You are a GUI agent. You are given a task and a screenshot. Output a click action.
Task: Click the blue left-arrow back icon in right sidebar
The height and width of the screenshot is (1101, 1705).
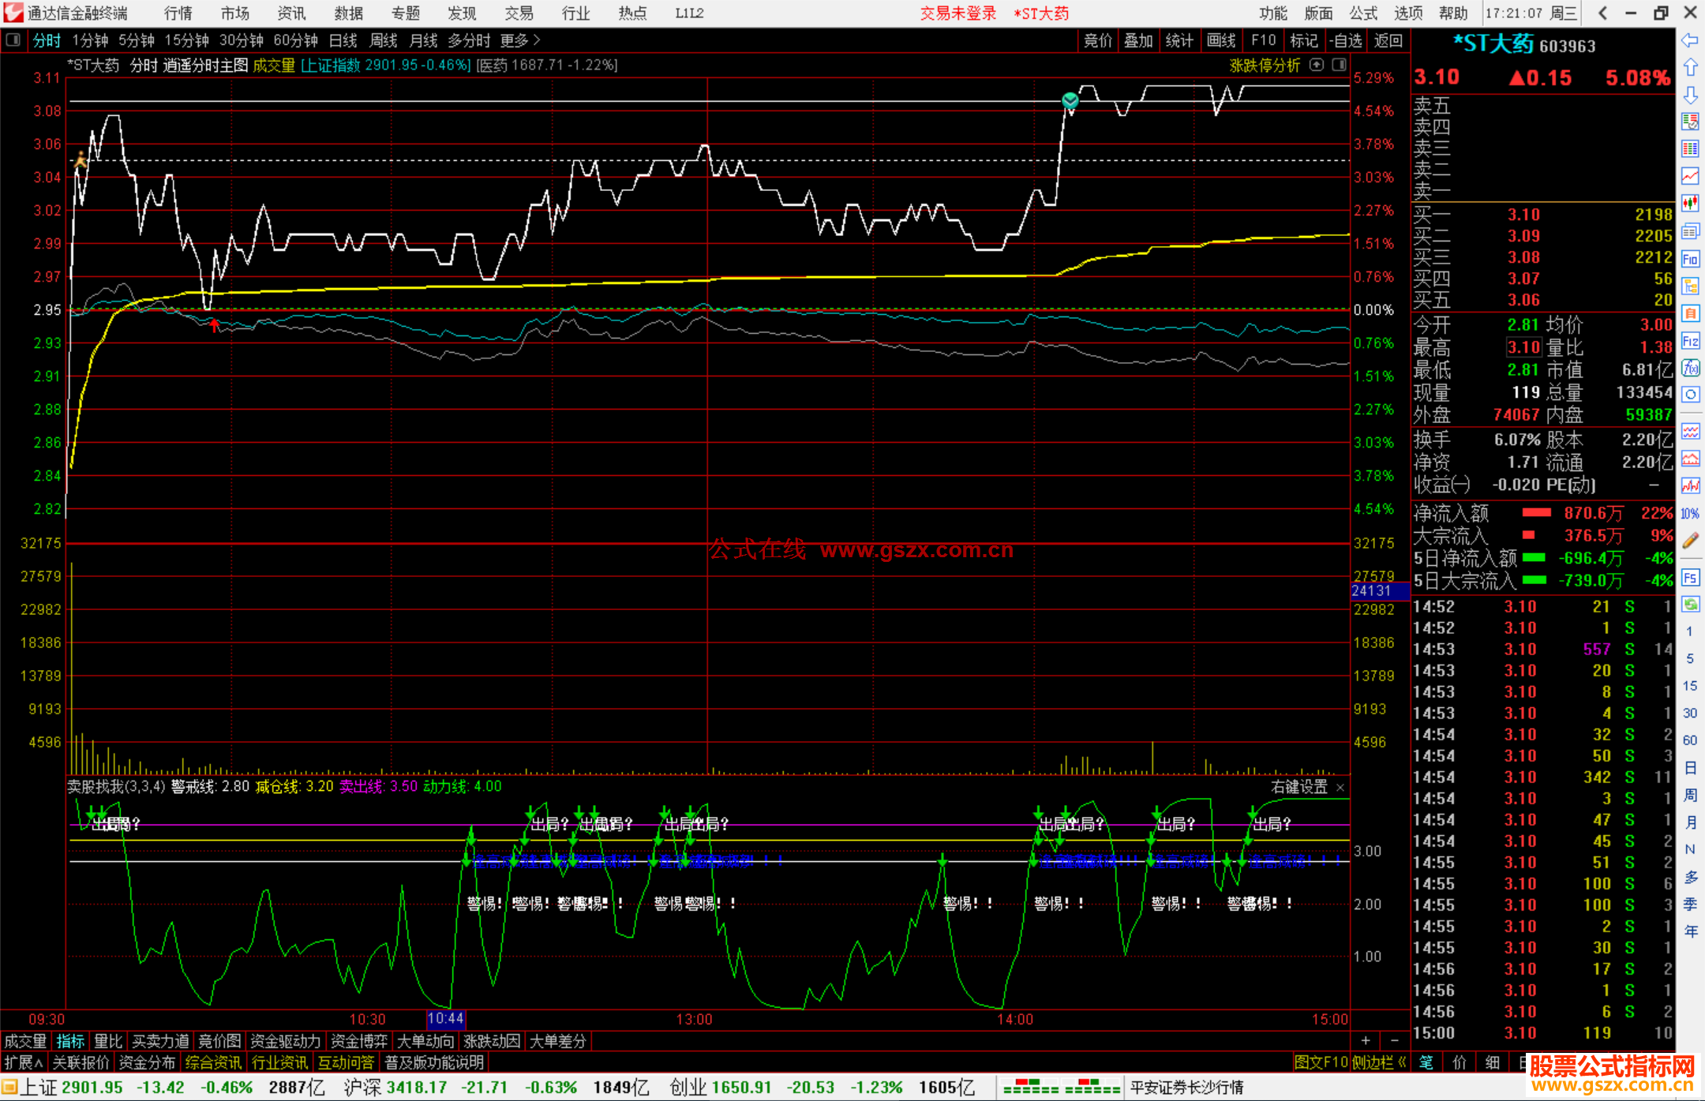click(1690, 40)
